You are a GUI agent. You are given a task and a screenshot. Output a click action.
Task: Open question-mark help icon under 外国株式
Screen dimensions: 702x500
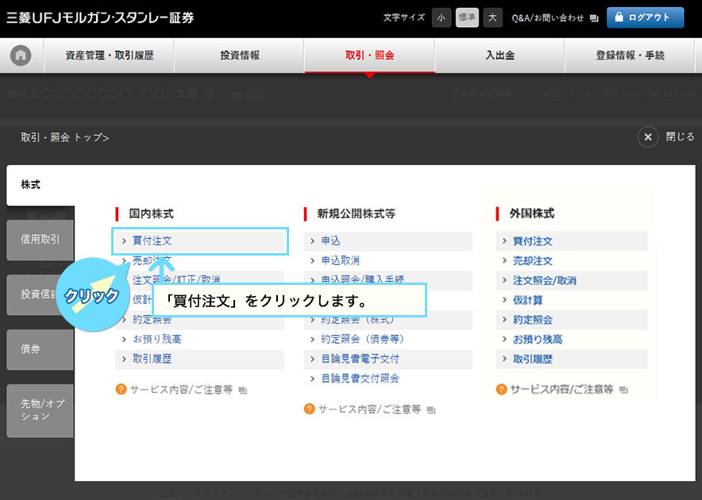pyautogui.click(x=501, y=390)
